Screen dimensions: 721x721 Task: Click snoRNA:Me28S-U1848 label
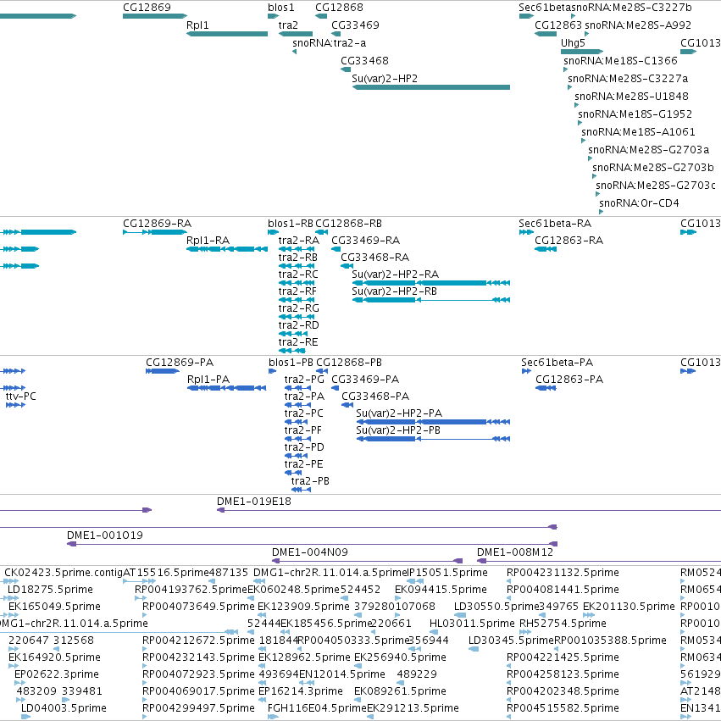click(631, 97)
